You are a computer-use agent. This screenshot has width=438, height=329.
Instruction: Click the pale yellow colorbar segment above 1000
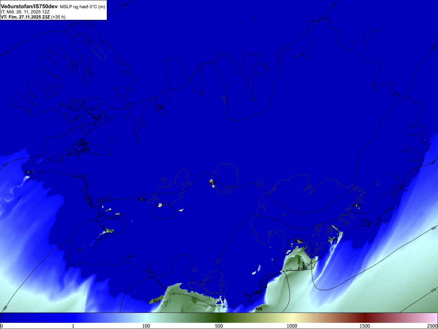click(292, 318)
